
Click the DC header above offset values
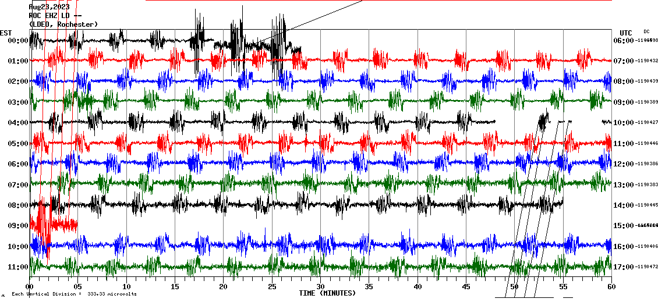[x=646, y=31]
